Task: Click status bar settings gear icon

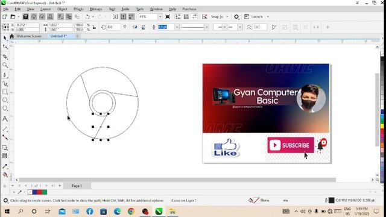Action: coord(5,201)
